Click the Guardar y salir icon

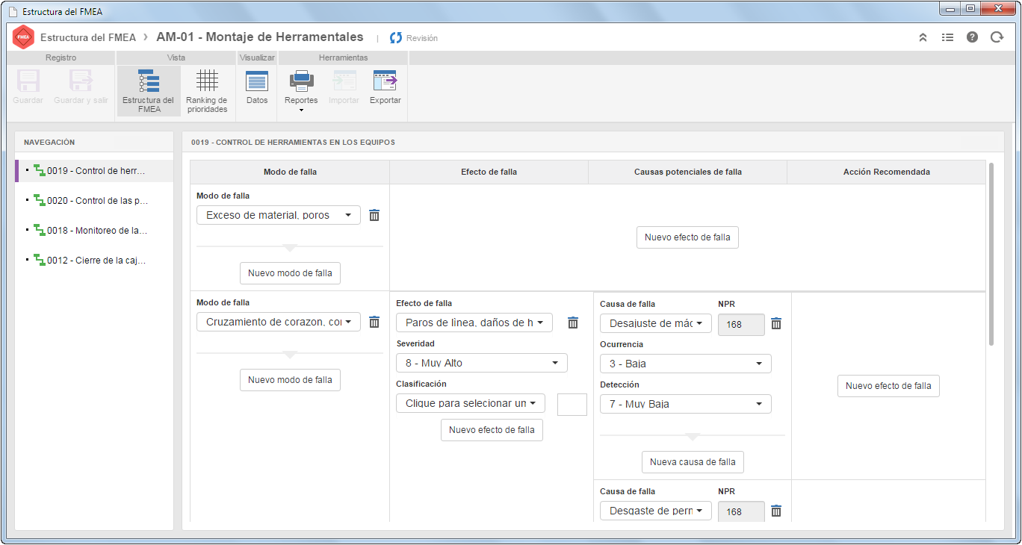click(x=81, y=81)
